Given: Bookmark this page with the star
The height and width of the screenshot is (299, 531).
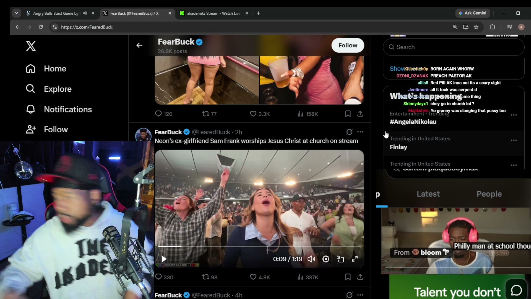Looking at the screenshot, I should click(x=476, y=27).
